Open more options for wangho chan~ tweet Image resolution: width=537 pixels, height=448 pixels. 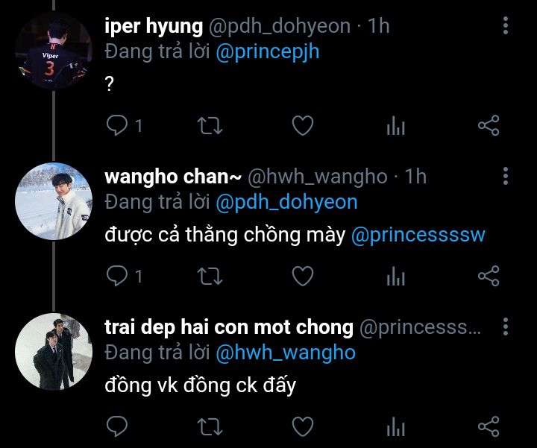point(506,176)
